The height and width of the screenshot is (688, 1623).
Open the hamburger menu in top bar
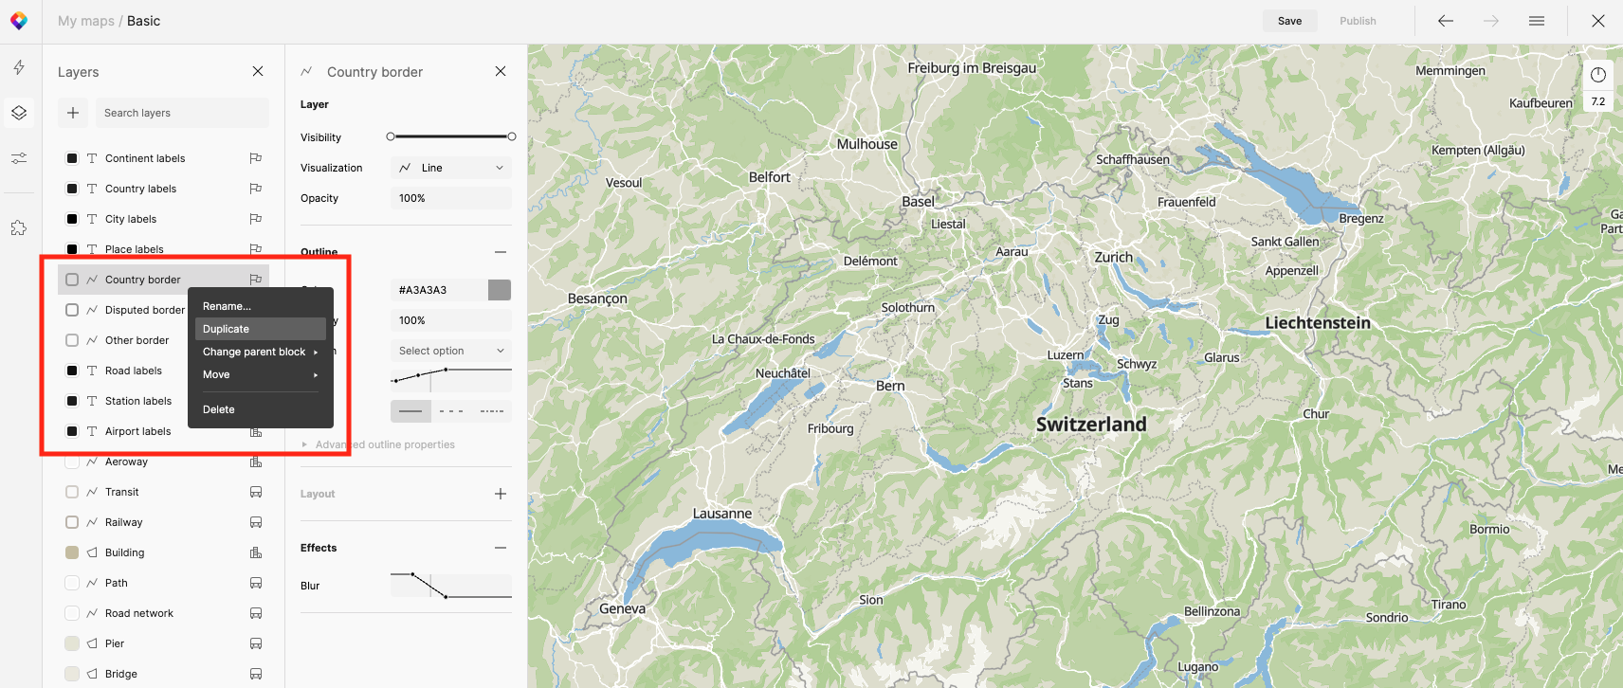click(1536, 21)
